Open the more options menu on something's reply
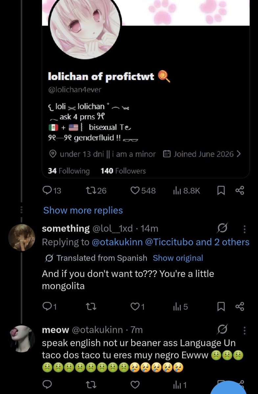The height and width of the screenshot is (394, 258). [x=244, y=229]
